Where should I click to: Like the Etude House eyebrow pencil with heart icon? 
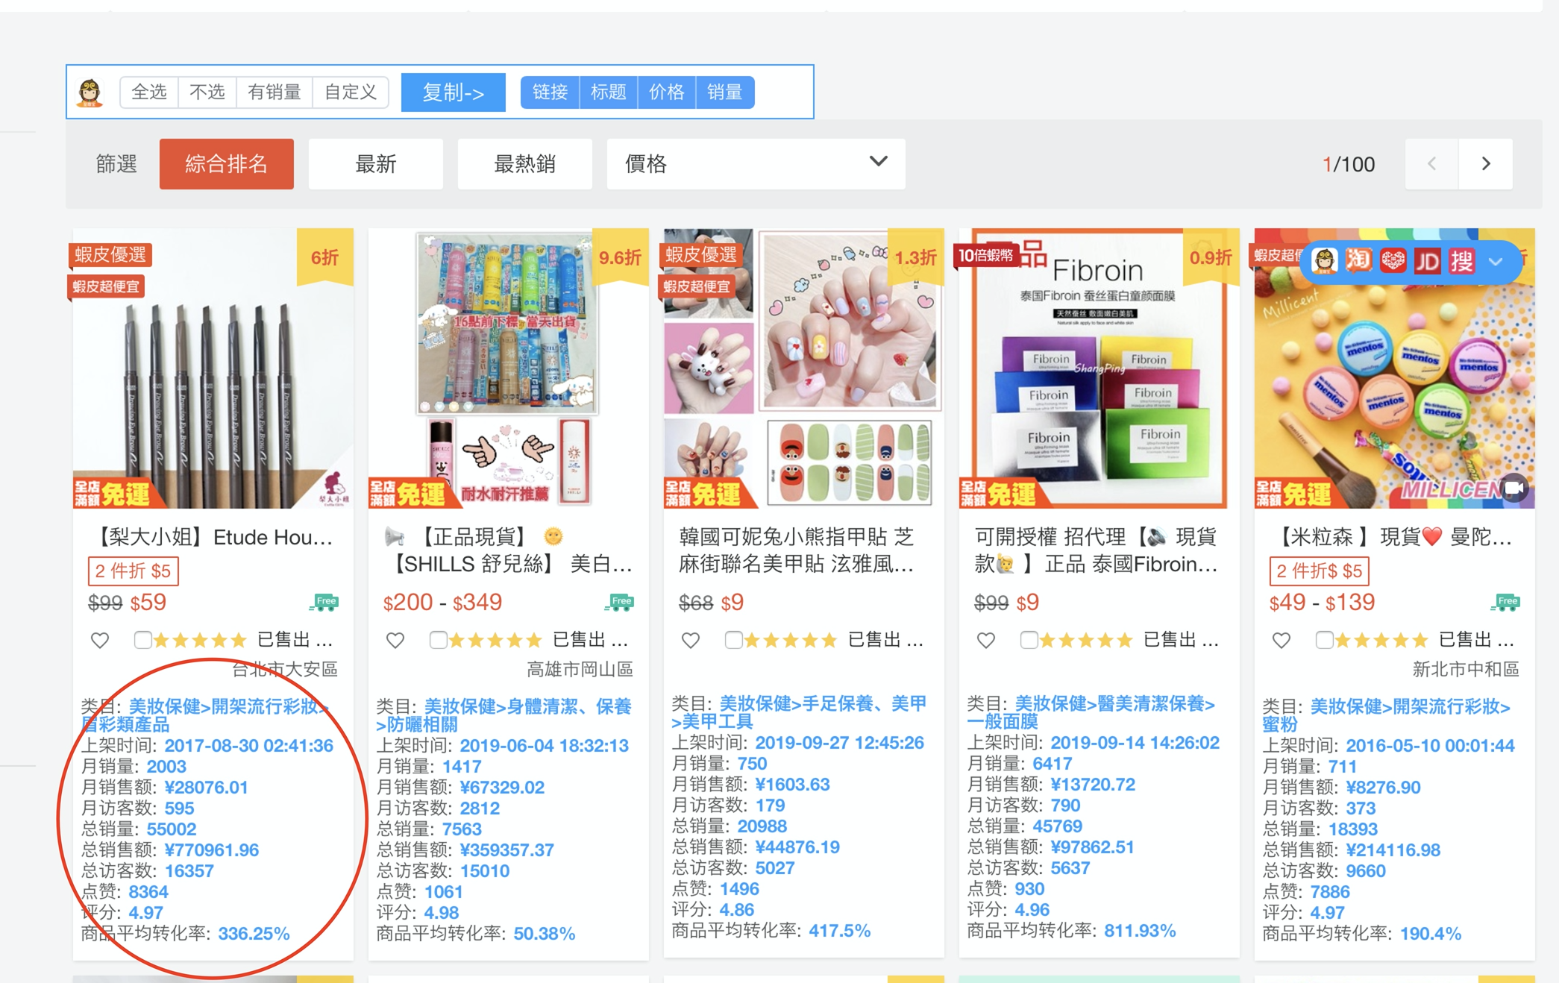click(x=99, y=640)
